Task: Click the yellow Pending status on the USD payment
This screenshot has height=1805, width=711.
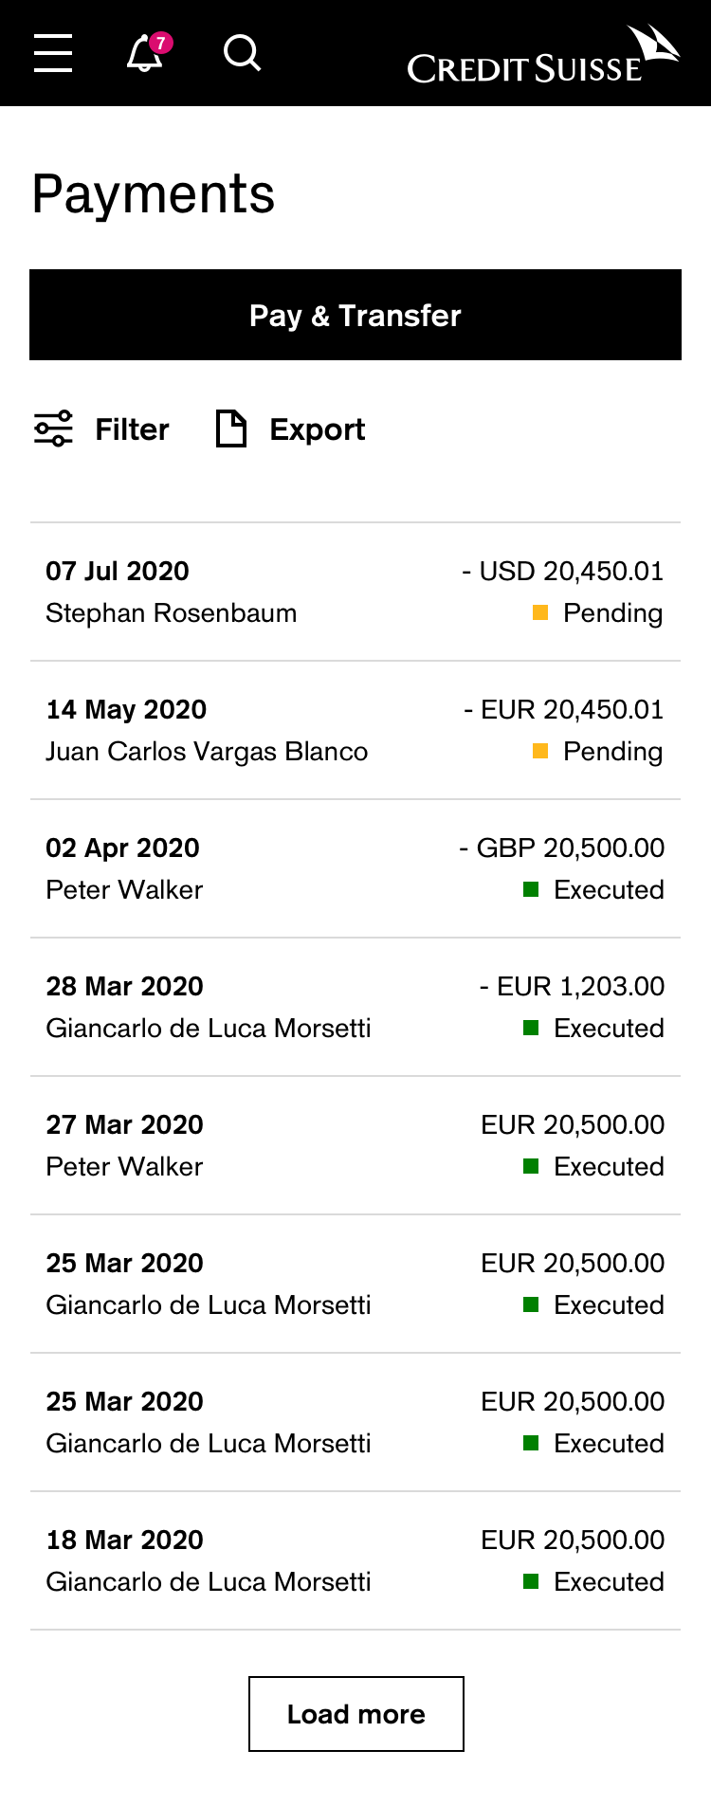Action: pyautogui.click(x=597, y=613)
